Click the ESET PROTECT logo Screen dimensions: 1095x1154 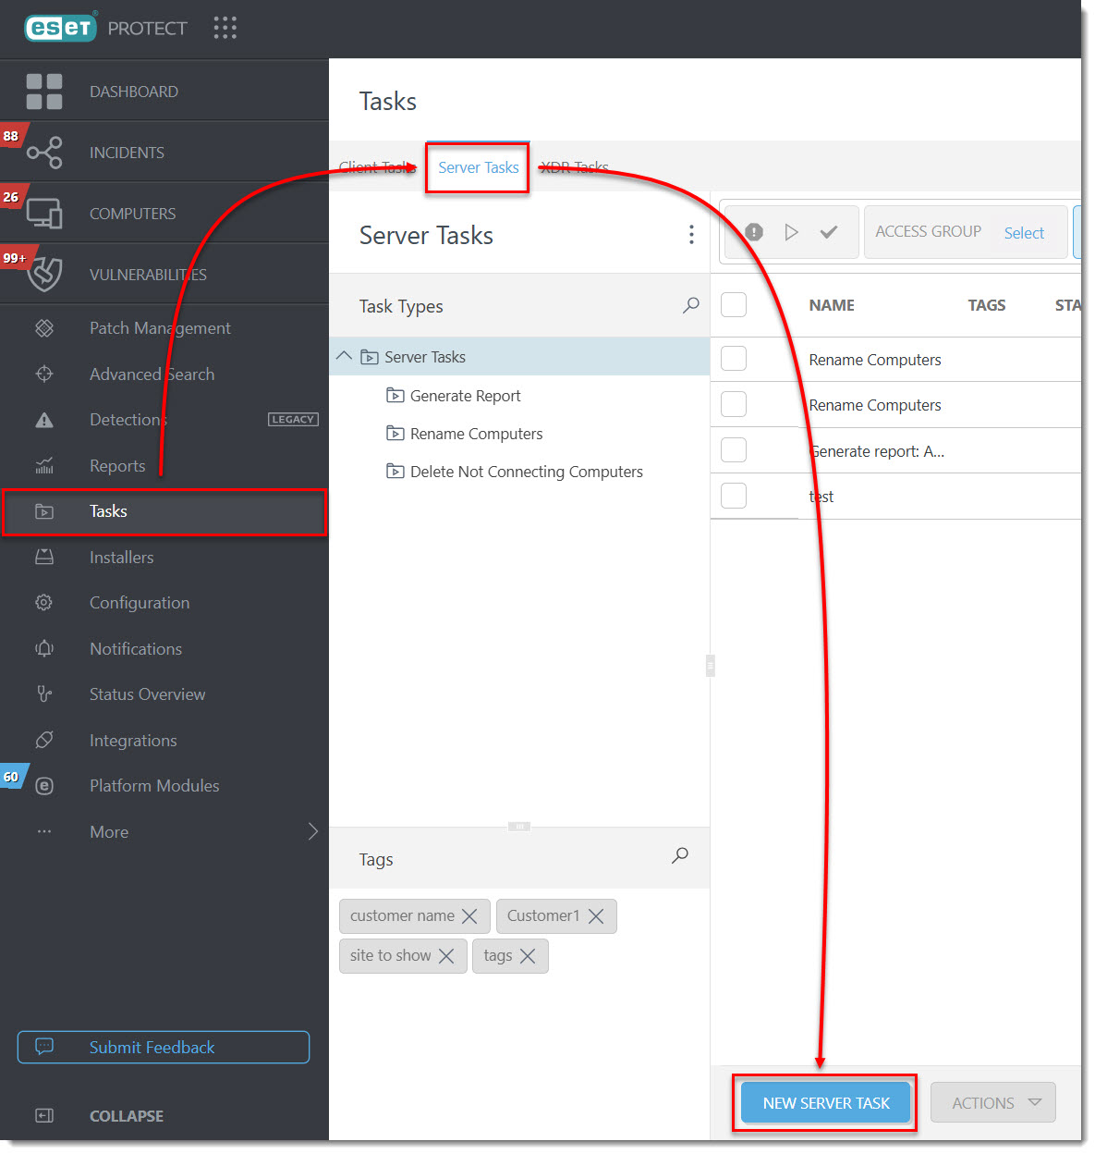pyautogui.click(x=105, y=28)
